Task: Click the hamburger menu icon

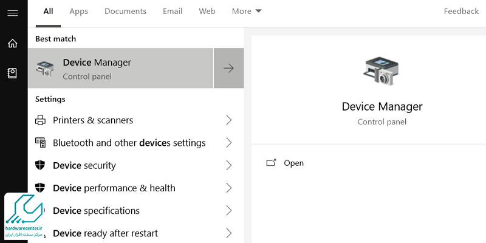Action: [x=12, y=12]
